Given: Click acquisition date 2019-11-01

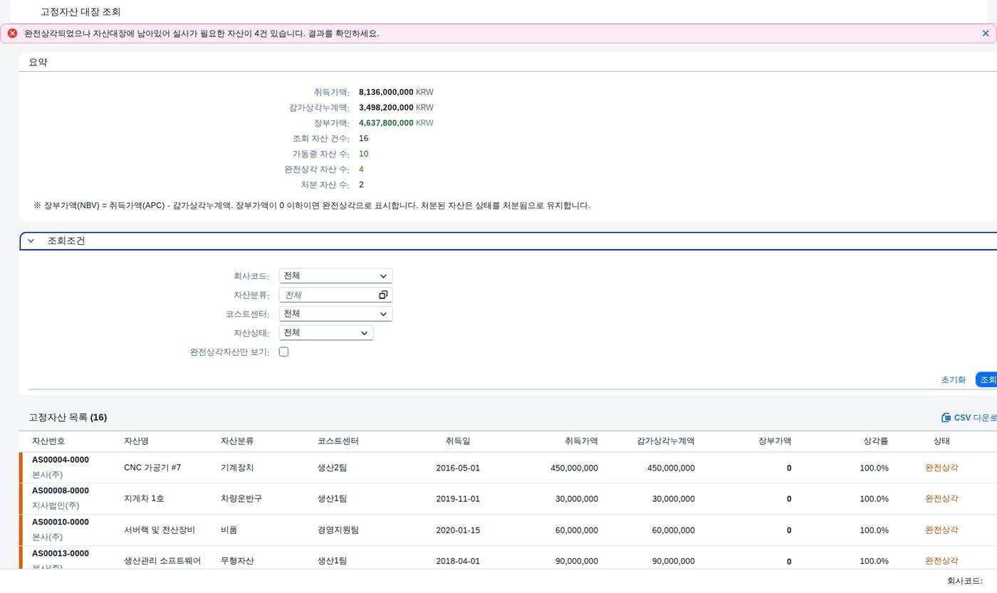Looking at the screenshot, I should pyautogui.click(x=458, y=499).
